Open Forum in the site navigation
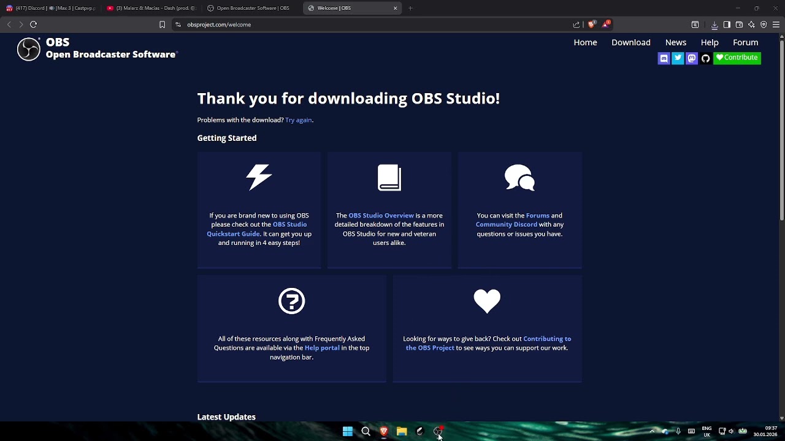Viewport: 785px width, 441px height. 745,42
